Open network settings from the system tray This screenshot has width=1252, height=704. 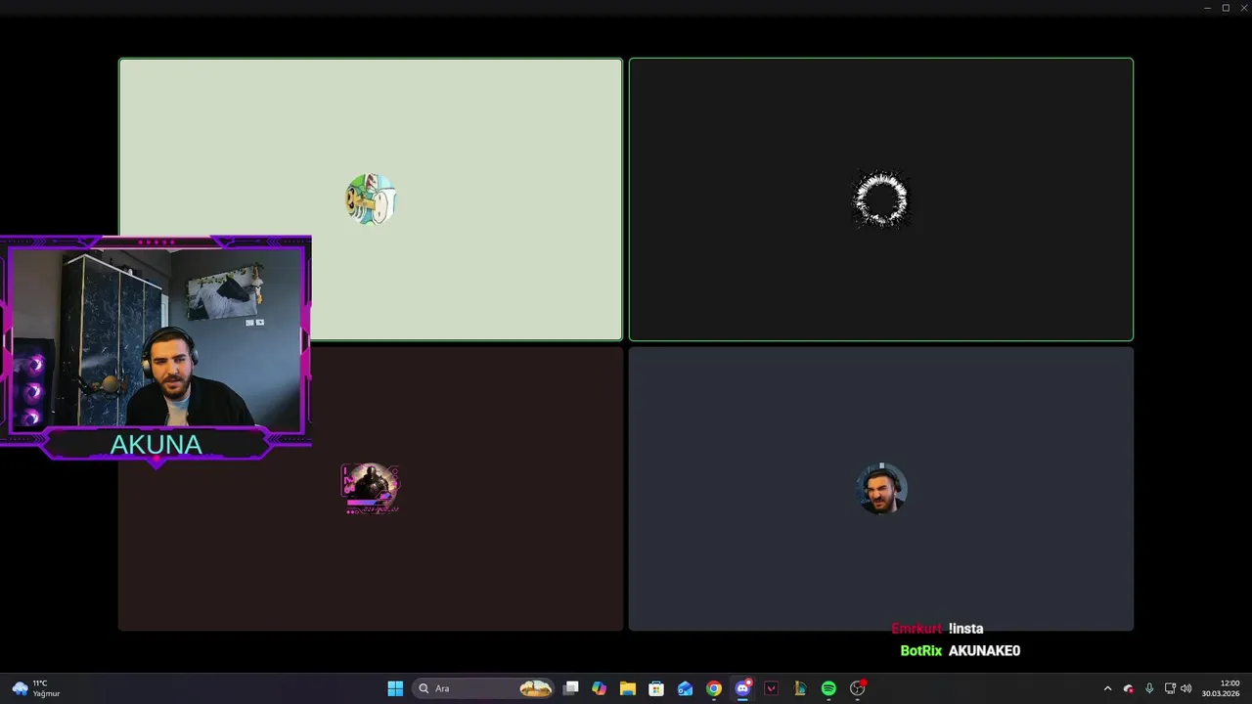[x=1170, y=688]
